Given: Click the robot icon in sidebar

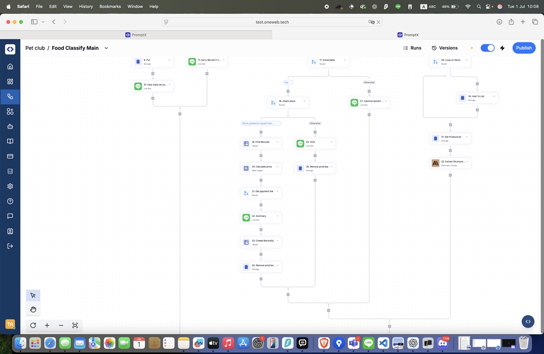Looking at the screenshot, I should coord(10,127).
